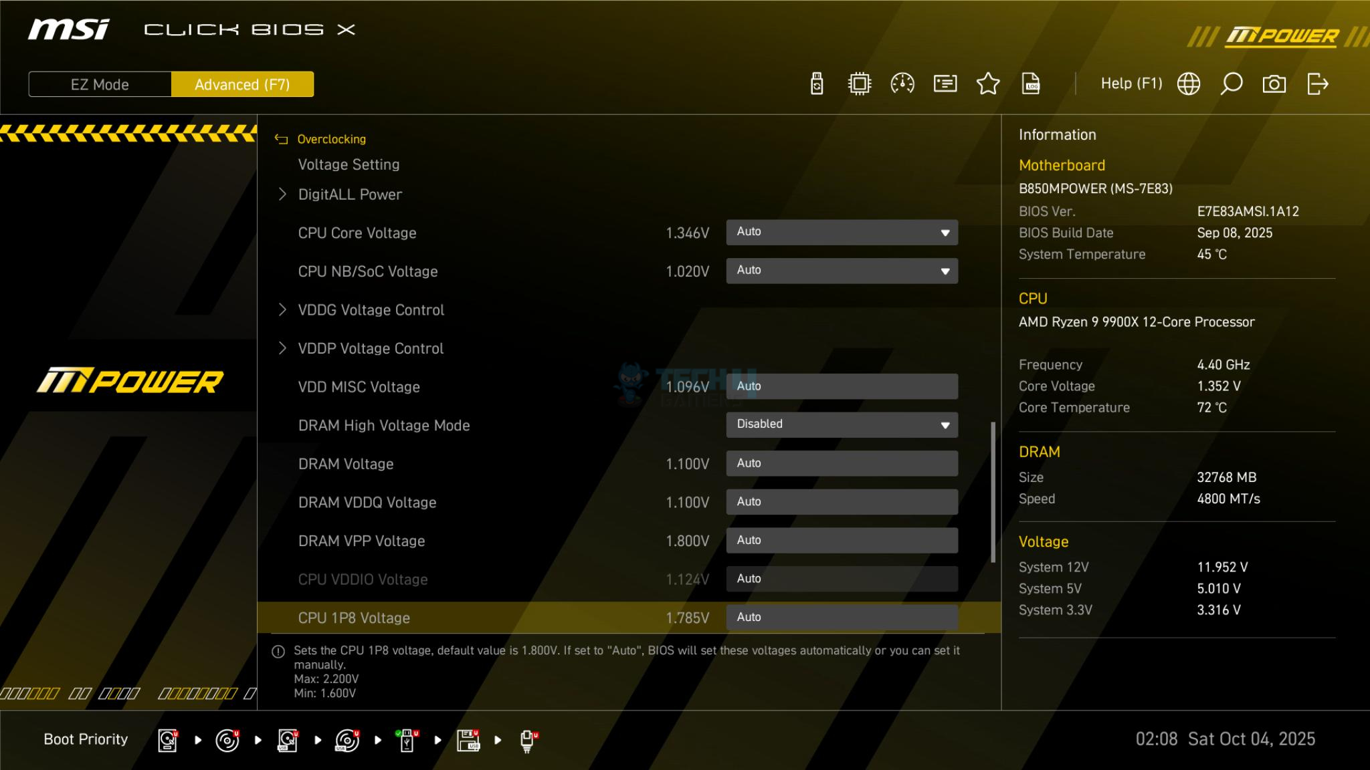Expand the DigitALL Power submenu
This screenshot has height=770, width=1370.
(350, 195)
